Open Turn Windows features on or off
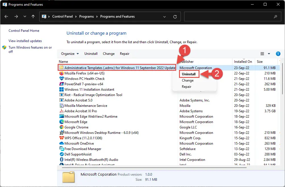 click(30, 49)
